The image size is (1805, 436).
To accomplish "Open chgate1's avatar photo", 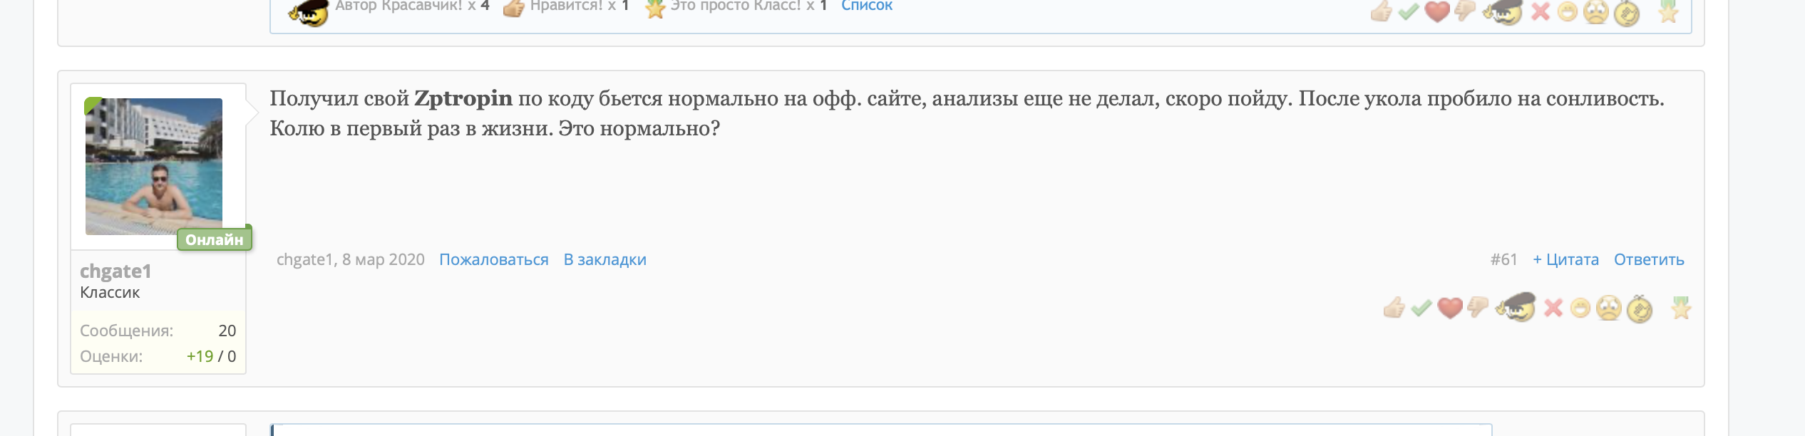I will [x=154, y=167].
